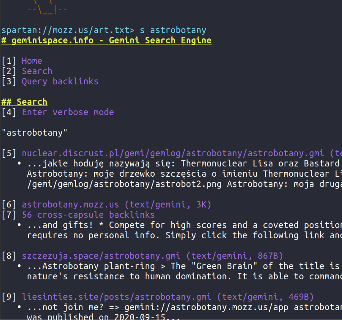Open the nuclear.discrust.pl astrobotany.gmi result

point(182,153)
